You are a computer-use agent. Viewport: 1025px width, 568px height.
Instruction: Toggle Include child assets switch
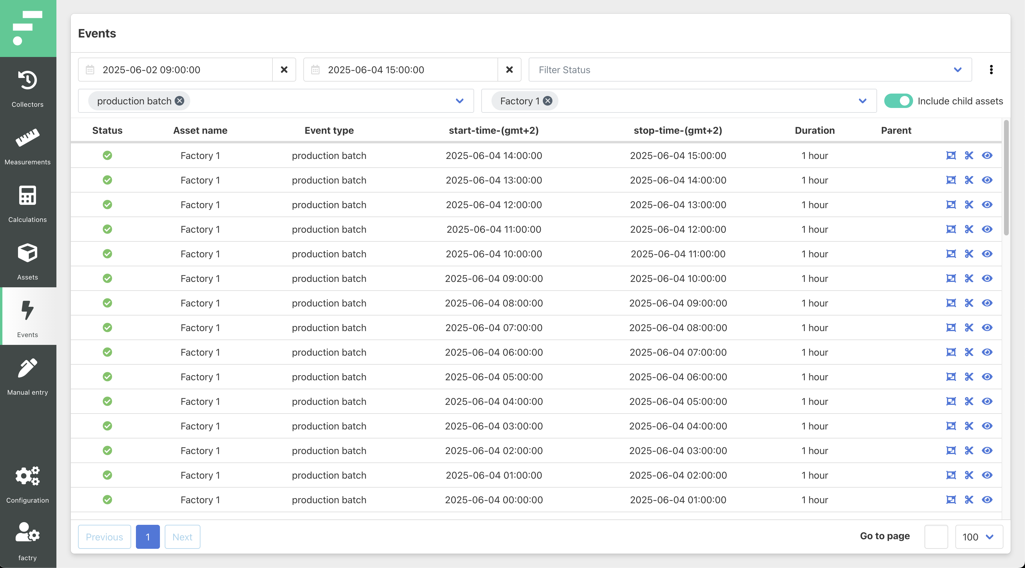[x=898, y=101]
